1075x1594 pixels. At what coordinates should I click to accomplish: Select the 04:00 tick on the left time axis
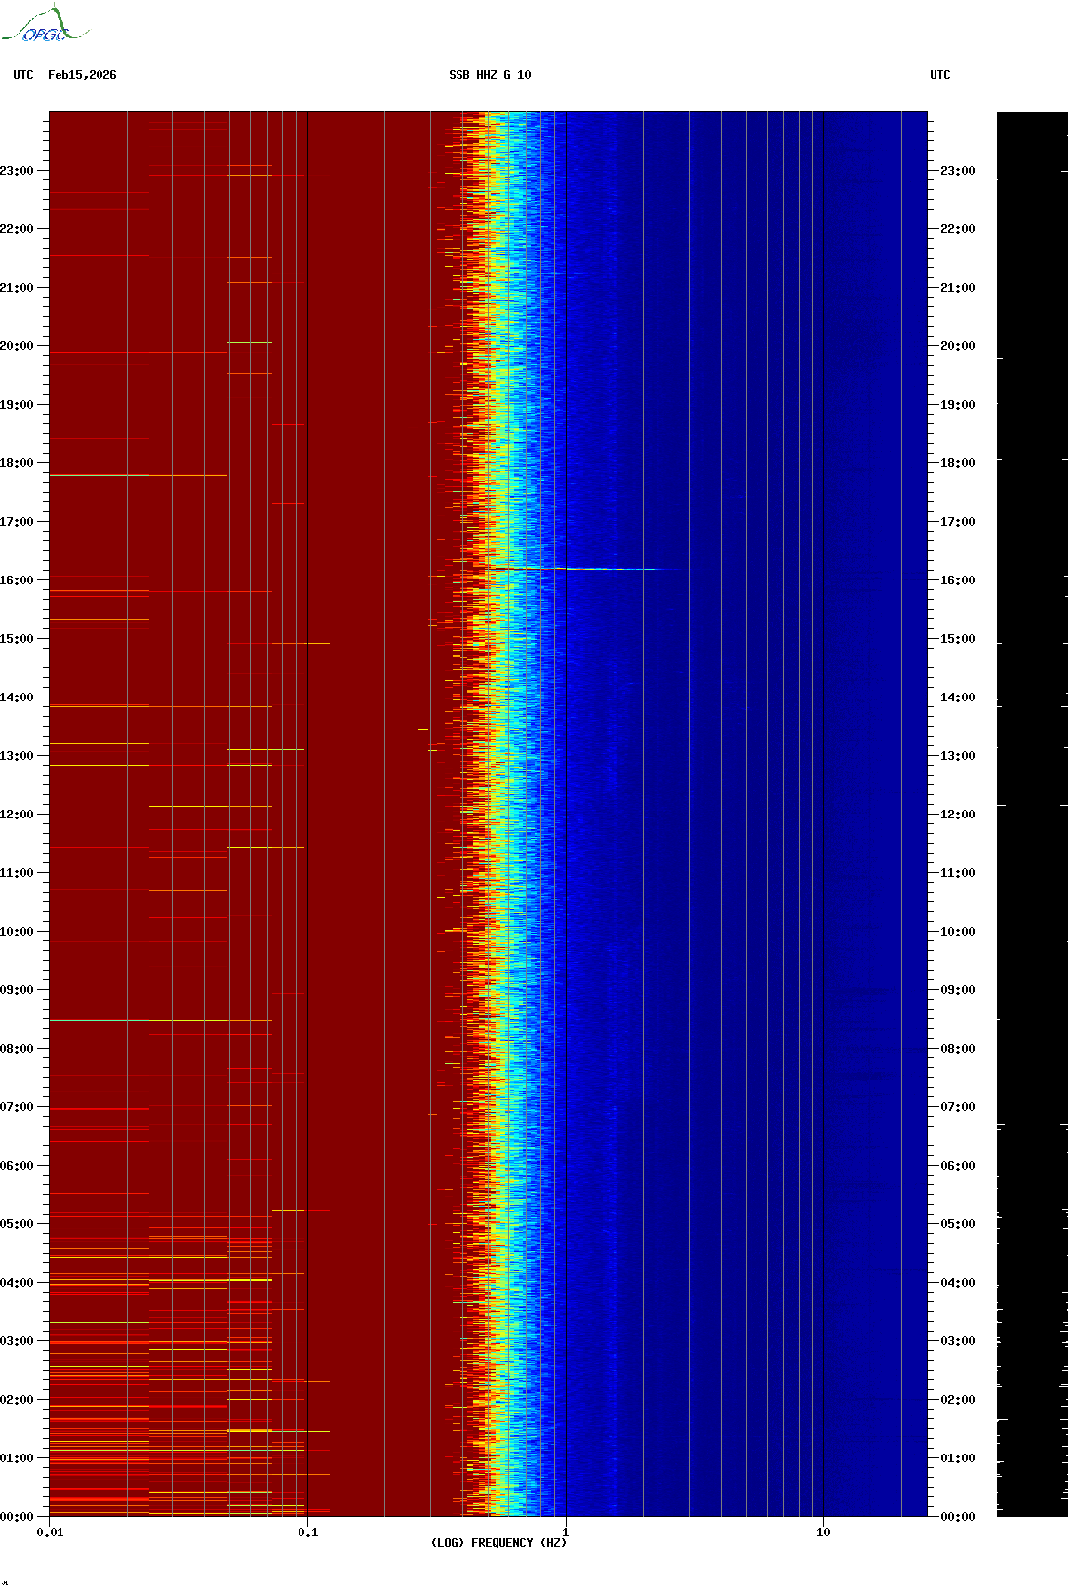(x=18, y=1283)
